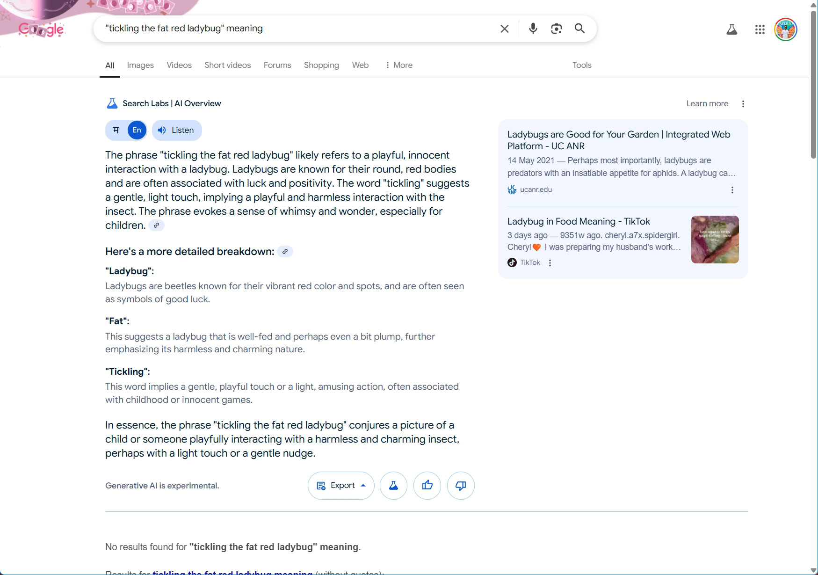Click the magnifying glass search icon
Viewport: 818px width, 575px height.
(579, 29)
